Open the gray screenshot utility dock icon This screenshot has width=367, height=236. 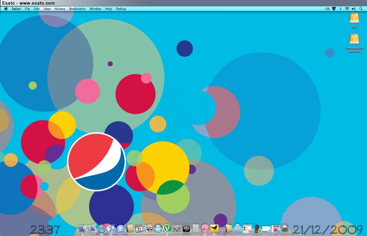click(x=177, y=229)
